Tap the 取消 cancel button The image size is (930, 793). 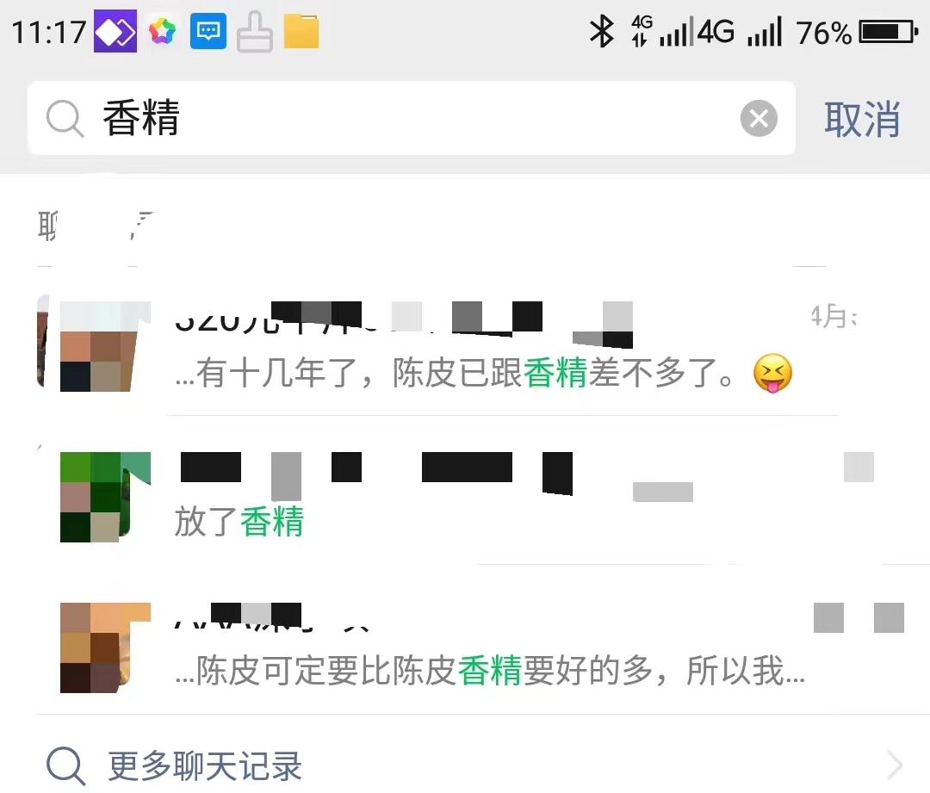coord(862,119)
